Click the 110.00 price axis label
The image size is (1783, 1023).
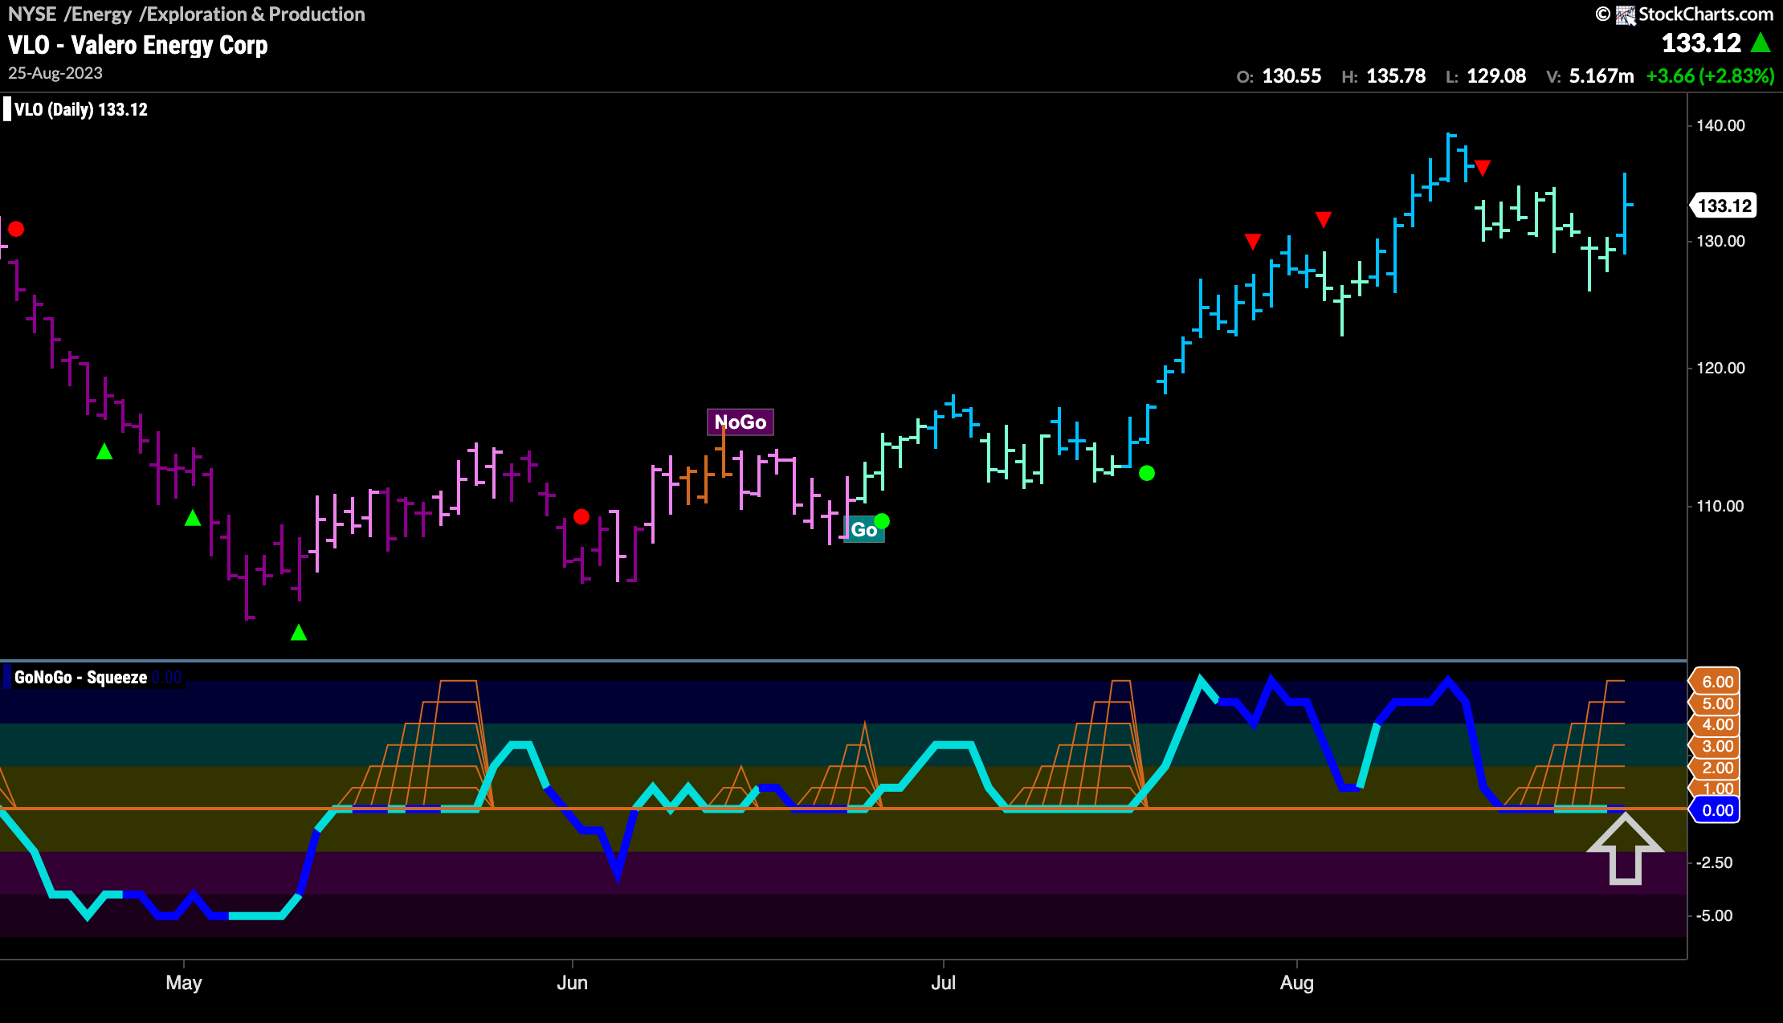[1720, 506]
